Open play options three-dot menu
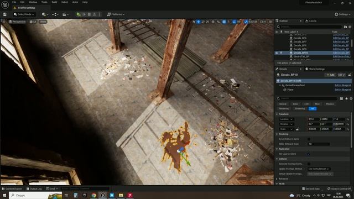Viewport: 354px width, 199px height. (100, 14)
